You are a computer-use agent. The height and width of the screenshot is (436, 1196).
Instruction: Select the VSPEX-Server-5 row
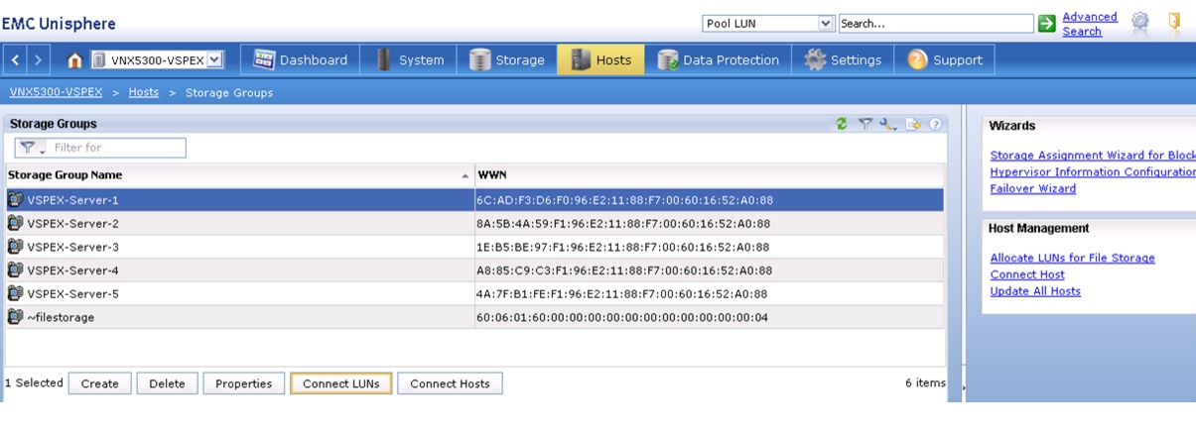(474, 293)
